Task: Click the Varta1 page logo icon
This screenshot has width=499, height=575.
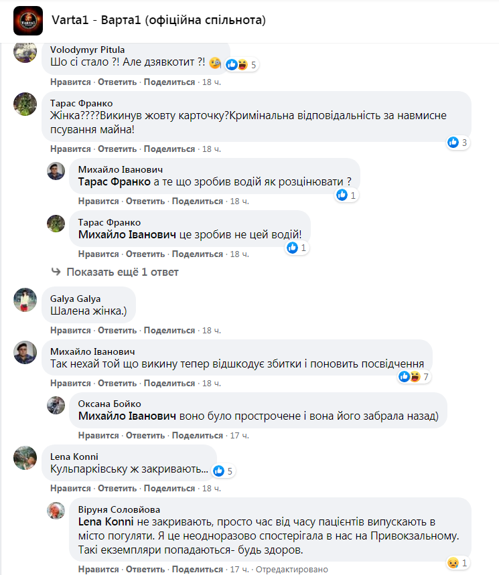Action: point(28,20)
